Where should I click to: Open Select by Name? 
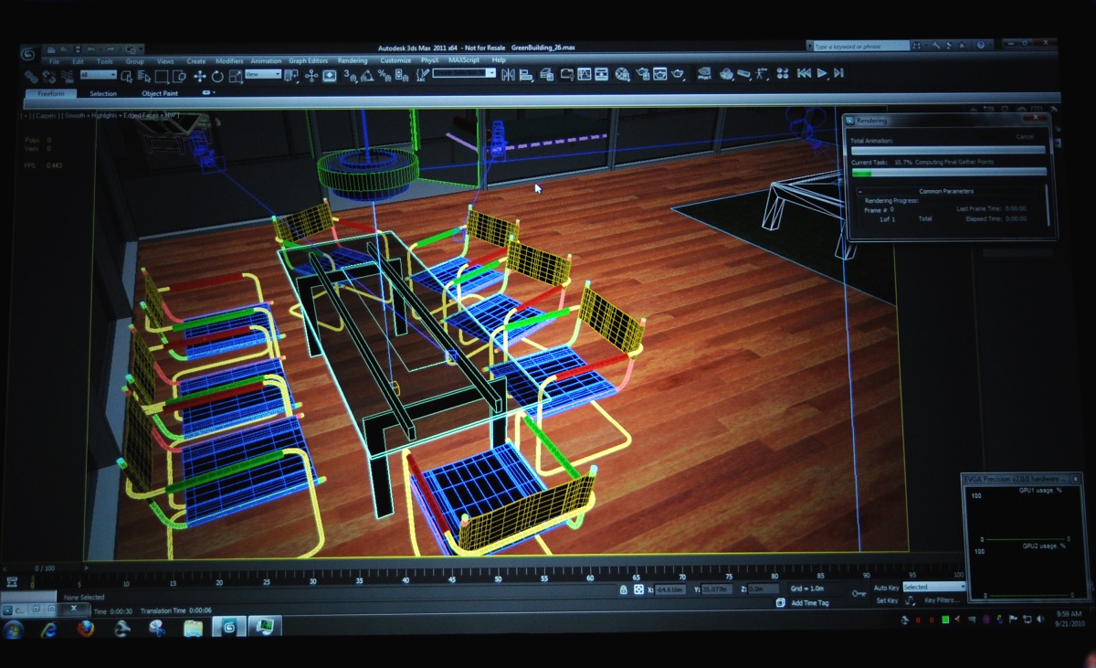pyautogui.click(x=144, y=75)
